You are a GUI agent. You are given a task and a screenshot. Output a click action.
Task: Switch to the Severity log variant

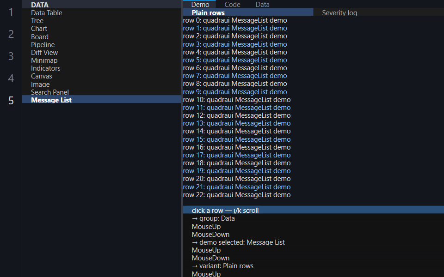(339, 12)
